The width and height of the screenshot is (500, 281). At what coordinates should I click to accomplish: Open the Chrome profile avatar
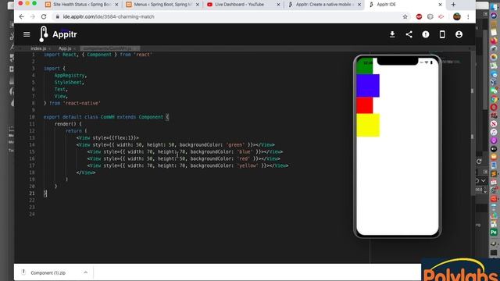pyautogui.click(x=456, y=16)
